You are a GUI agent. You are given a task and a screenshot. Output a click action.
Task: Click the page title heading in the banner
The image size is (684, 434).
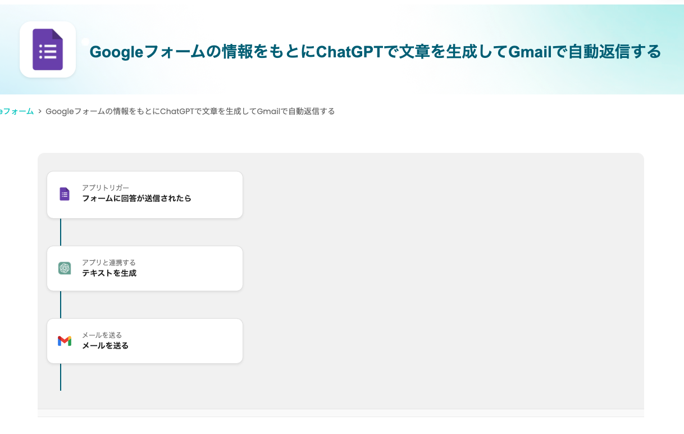[375, 52]
